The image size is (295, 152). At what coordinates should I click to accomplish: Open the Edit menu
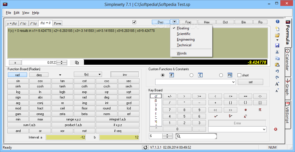pyautogui.click(x=17, y=13)
